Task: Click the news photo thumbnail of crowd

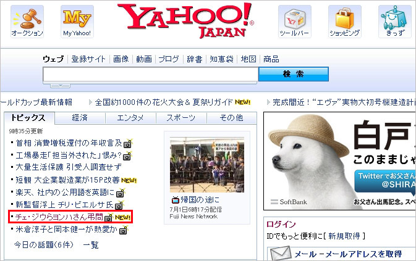Action: [x=207, y=165]
